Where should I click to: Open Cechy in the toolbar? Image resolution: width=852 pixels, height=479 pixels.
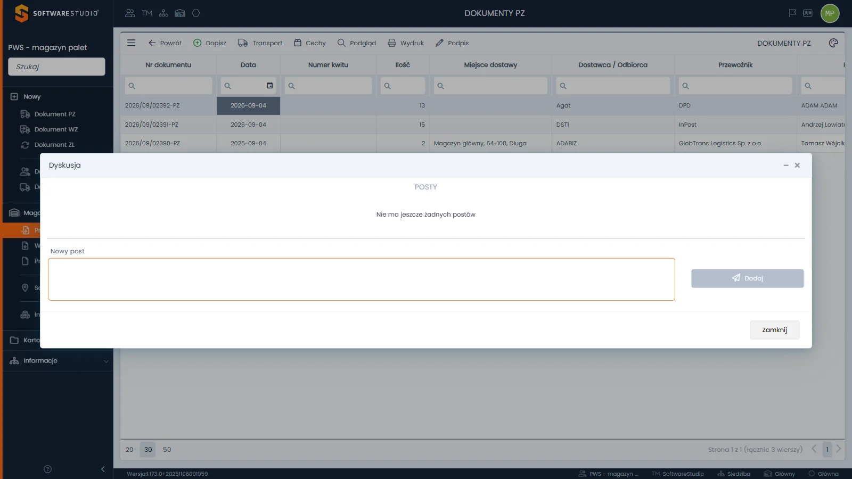click(309, 43)
